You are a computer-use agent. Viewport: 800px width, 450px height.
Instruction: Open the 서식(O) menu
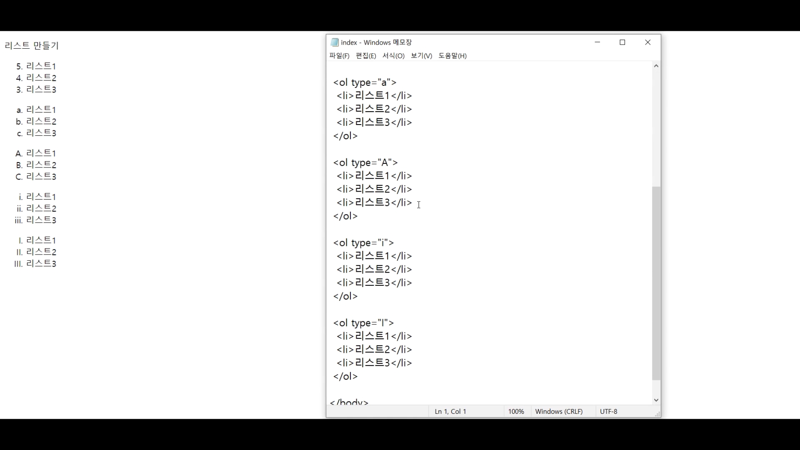point(393,56)
